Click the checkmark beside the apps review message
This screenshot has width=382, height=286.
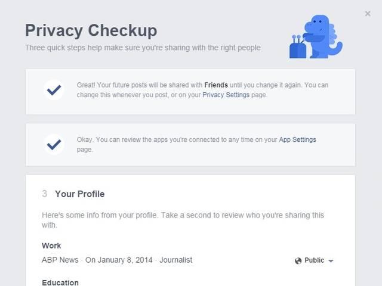pyautogui.click(x=54, y=144)
